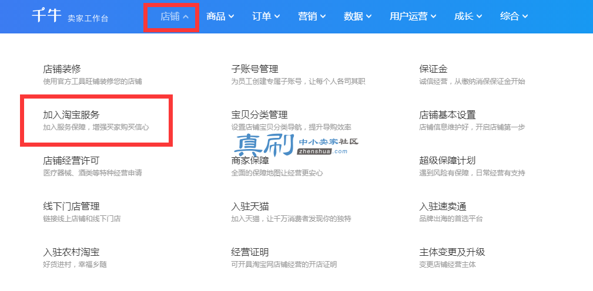The width and height of the screenshot is (593, 291).
Task: Select 店铺装修 link
Action: pos(62,69)
